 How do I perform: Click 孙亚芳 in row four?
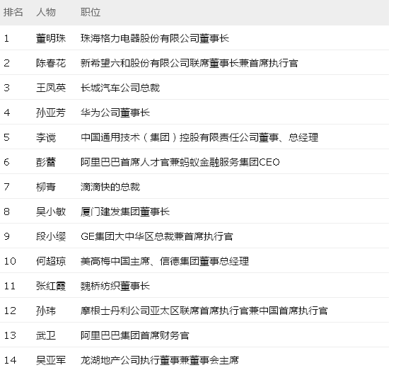point(51,112)
